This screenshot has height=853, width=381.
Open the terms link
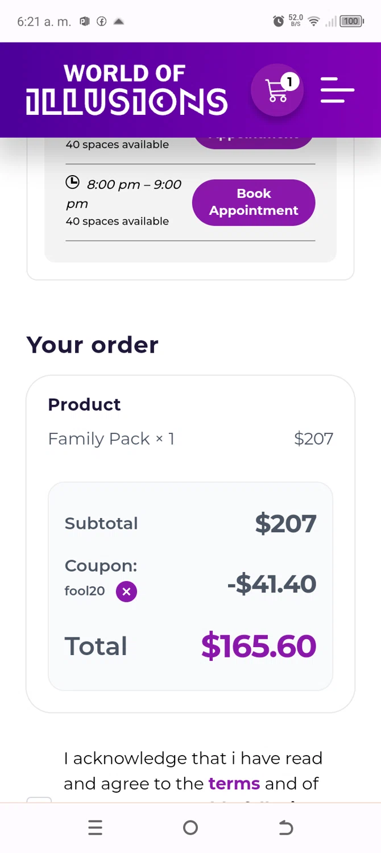pyautogui.click(x=234, y=784)
